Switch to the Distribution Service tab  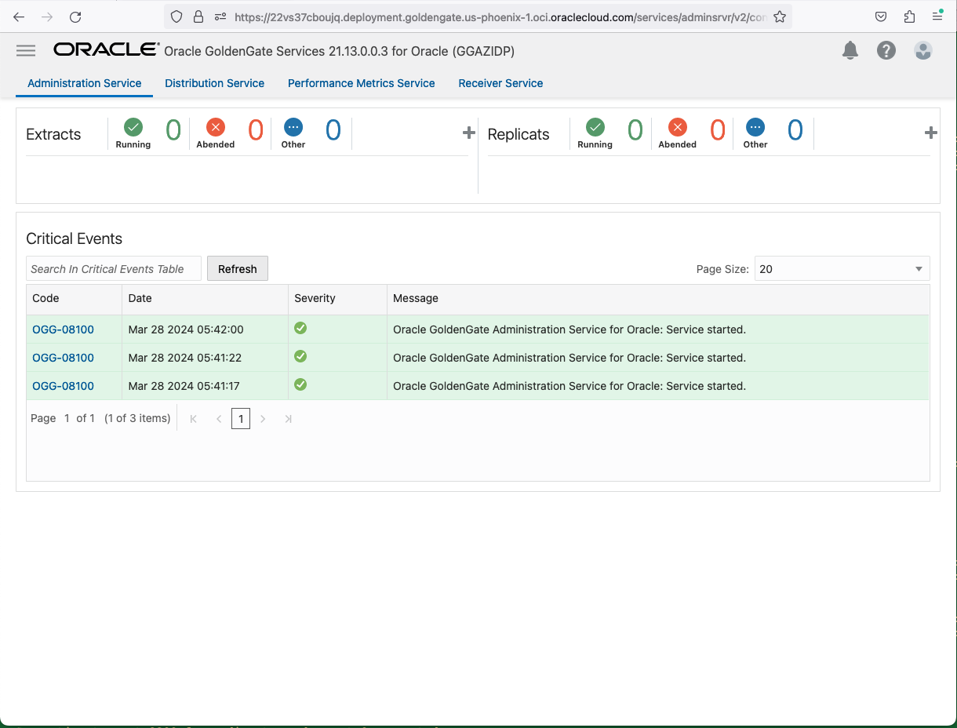[x=214, y=83]
